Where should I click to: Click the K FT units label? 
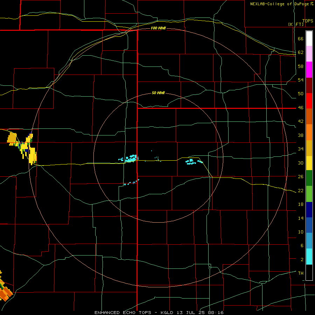pos(296,24)
